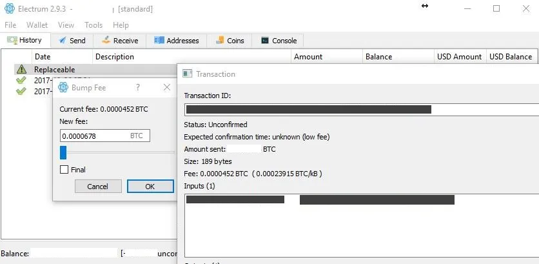This screenshot has height=264, width=539.
Task: Click the fee slider handle
Action: (x=63, y=152)
